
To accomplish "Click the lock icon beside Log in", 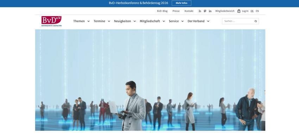I will 239,11.
